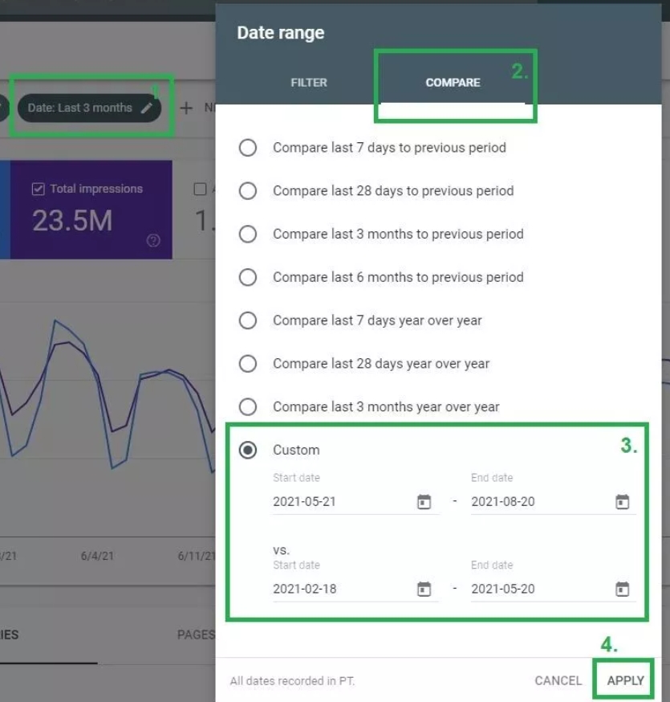Screen dimensions: 670x702
Task: Open calendar picker for comparison end date 2021-05-20
Action: pos(622,588)
